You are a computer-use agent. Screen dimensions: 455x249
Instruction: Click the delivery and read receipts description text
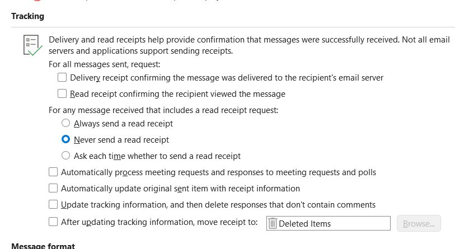(x=249, y=45)
